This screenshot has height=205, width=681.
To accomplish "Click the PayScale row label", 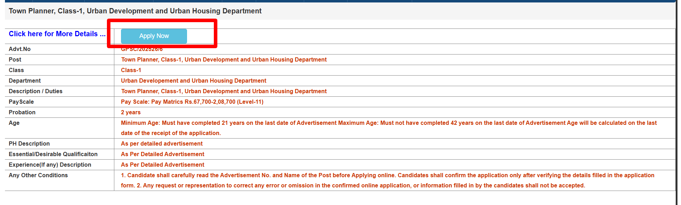I will coord(21,102).
